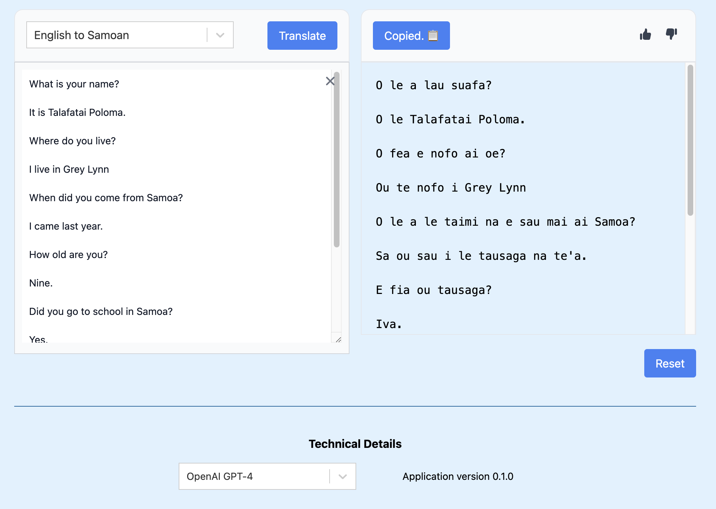Click the clipboard icon on Copied button
The image size is (716, 509).
click(432, 35)
